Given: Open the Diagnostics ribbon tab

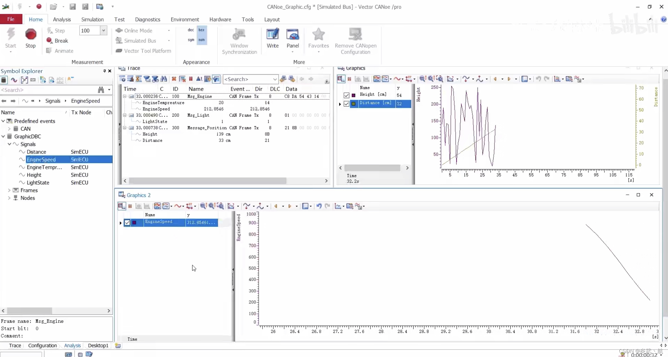Looking at the screenshot, I should 148,19.
